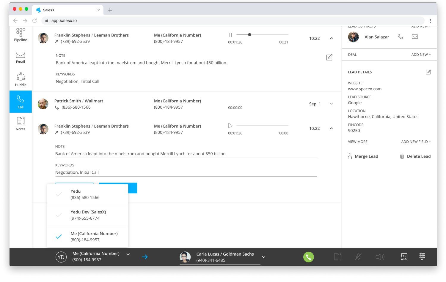The image size is (446, 282).
Task: Mute the microphone in call bar
Action: click(x=358, y=257)
